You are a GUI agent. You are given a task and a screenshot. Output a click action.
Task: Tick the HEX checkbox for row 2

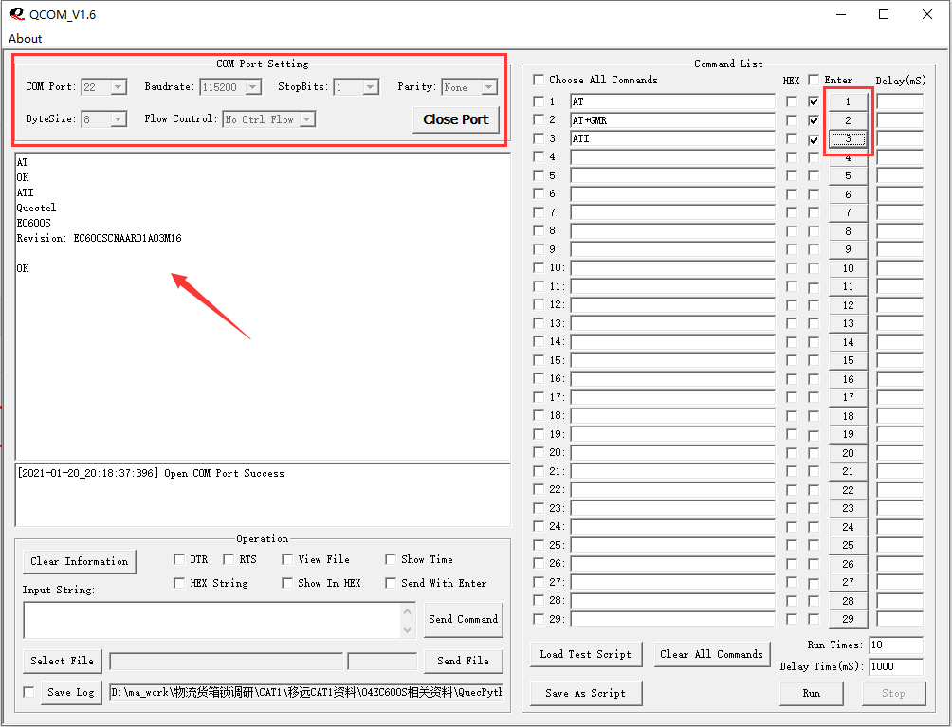pos(791,120)
